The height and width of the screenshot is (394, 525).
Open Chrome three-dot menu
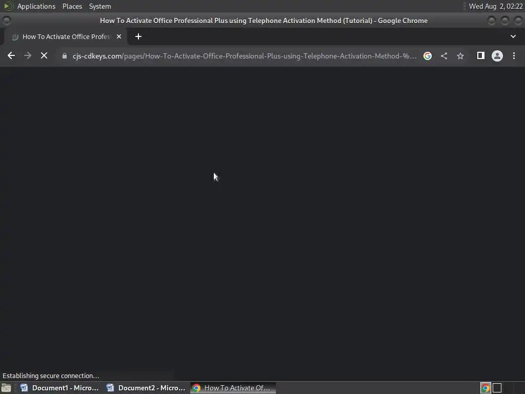pyautogui.click(x=514, y=55)
